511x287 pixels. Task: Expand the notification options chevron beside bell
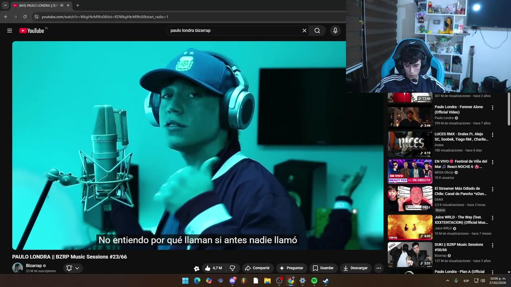point(77,268)
